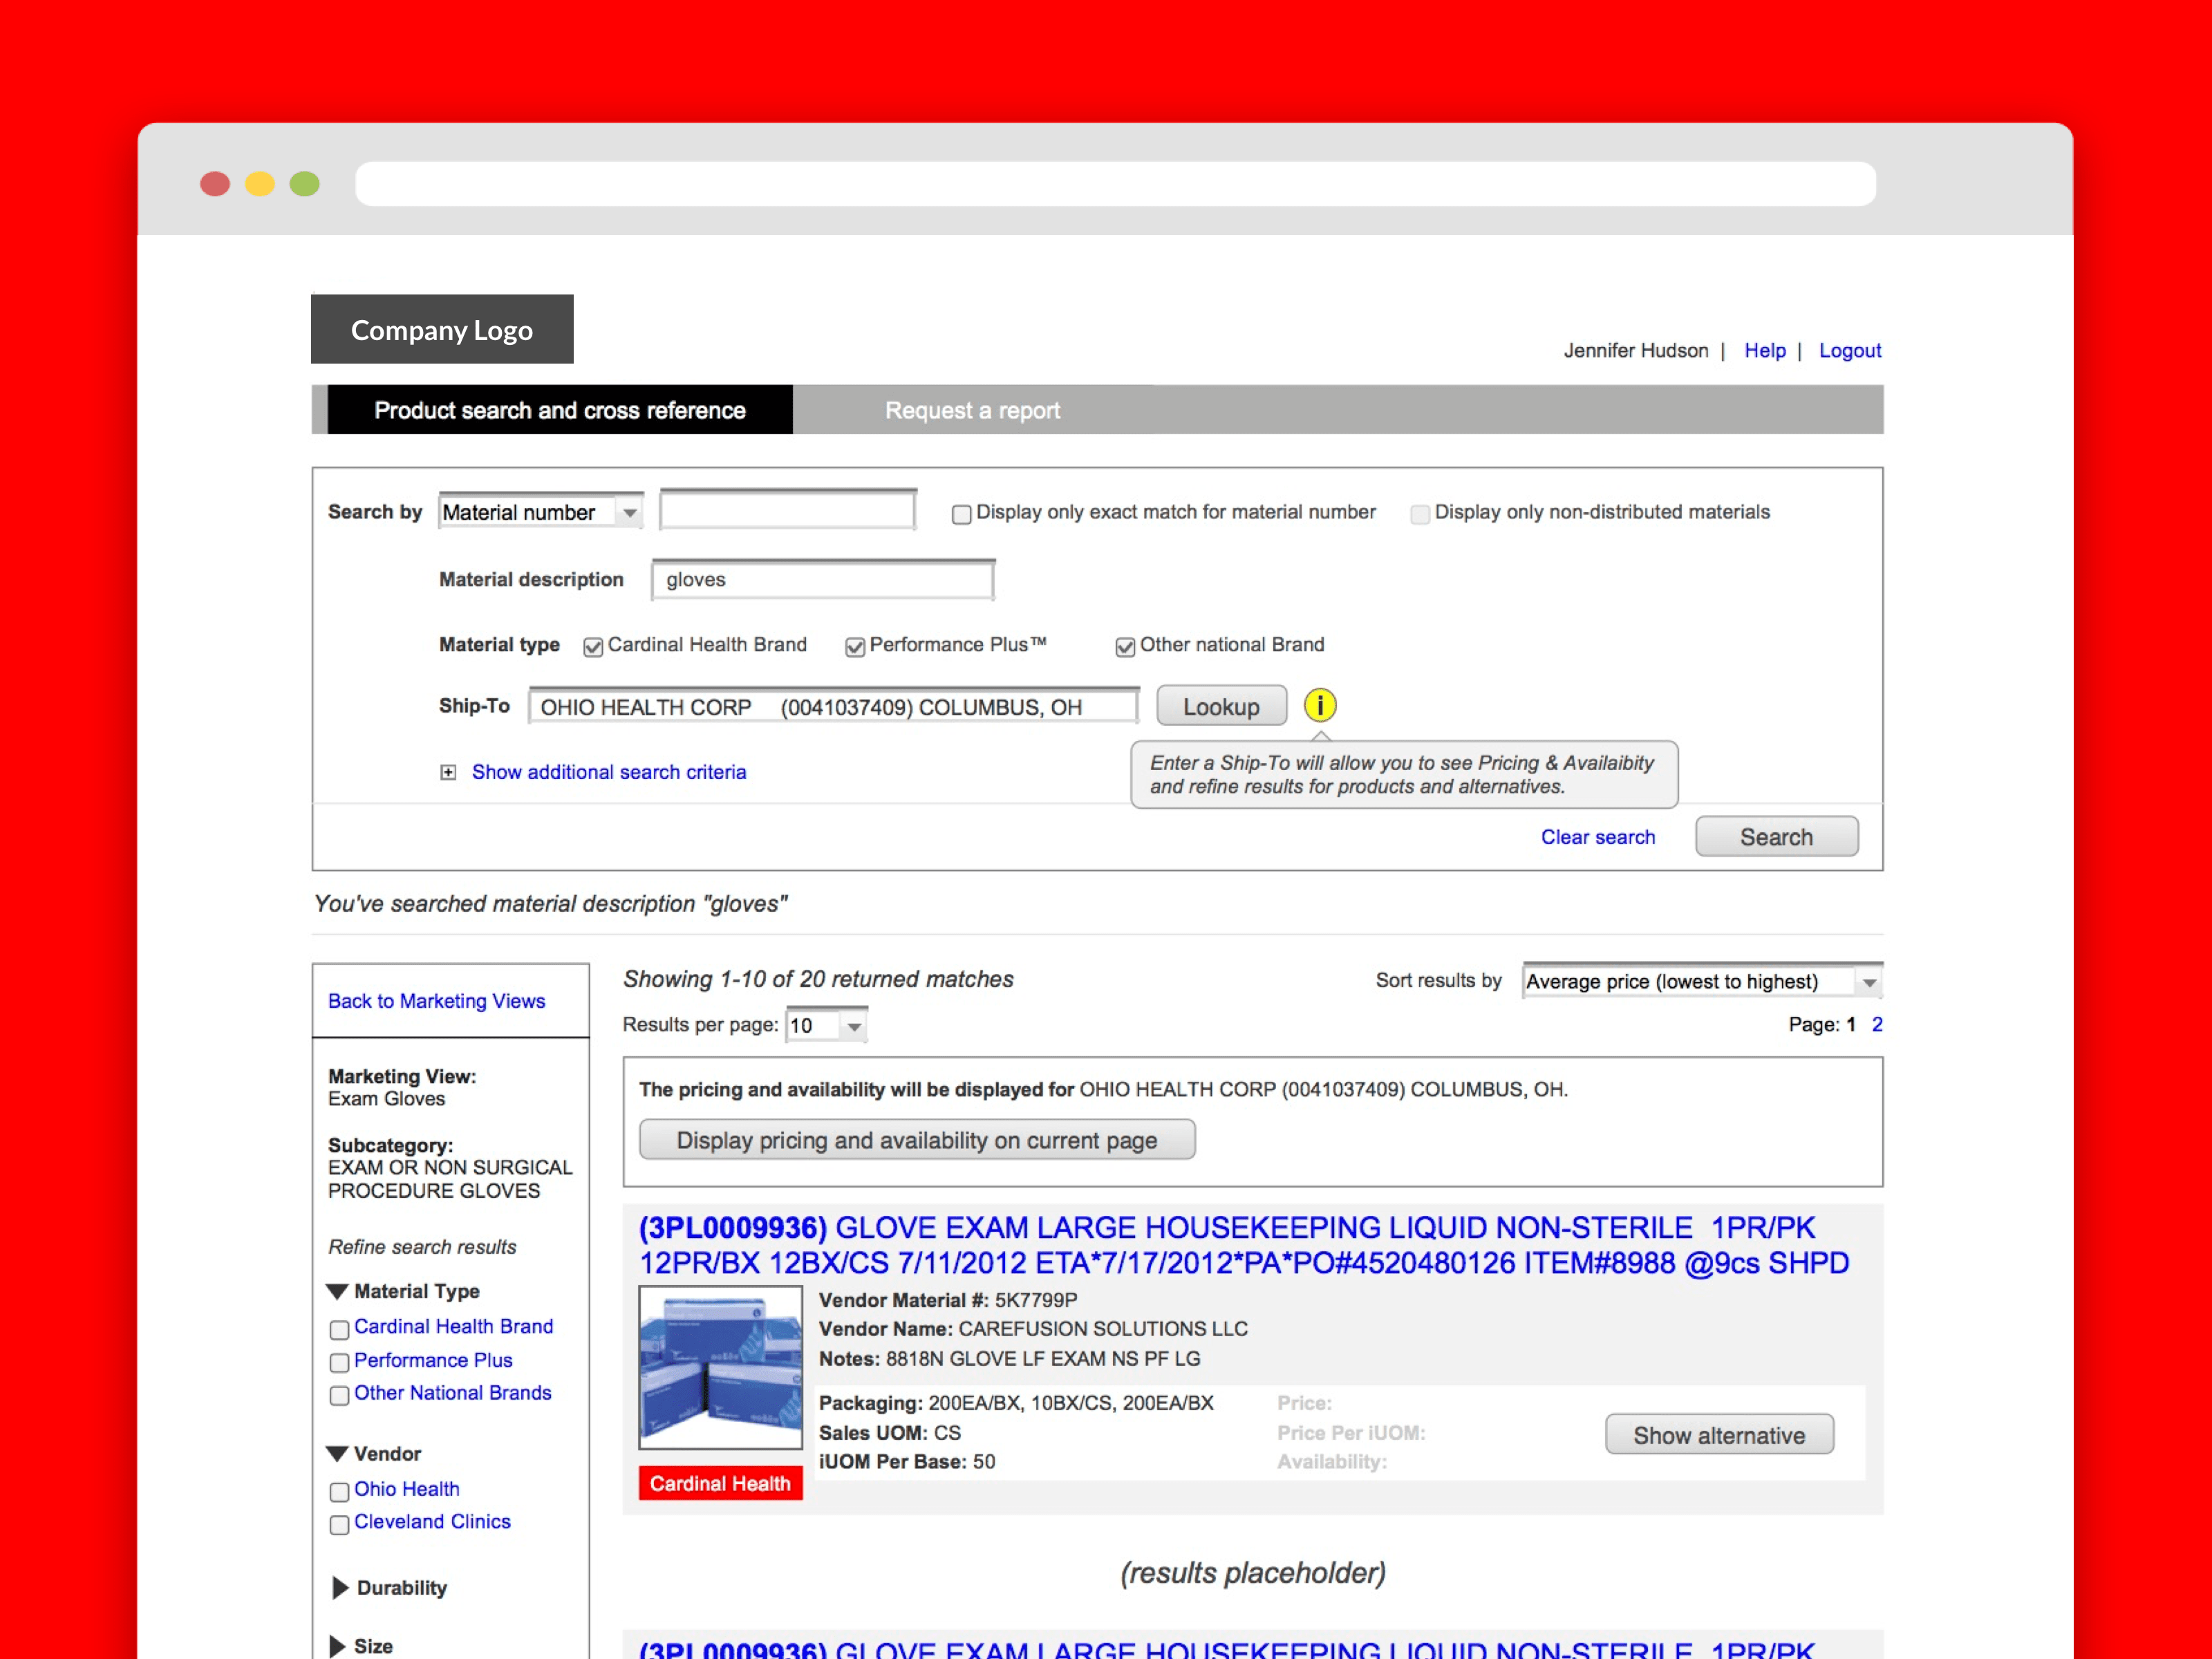Expand the Durability filter section
This screenshot has height=1659, width=2212.
pyautogui.click(x=340, y=1587)
